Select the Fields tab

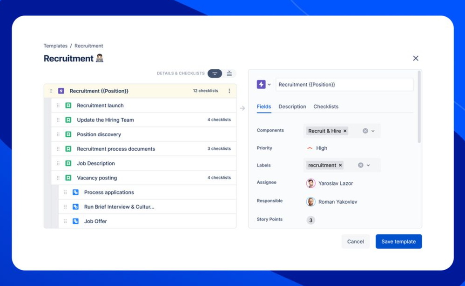point(264,106)
